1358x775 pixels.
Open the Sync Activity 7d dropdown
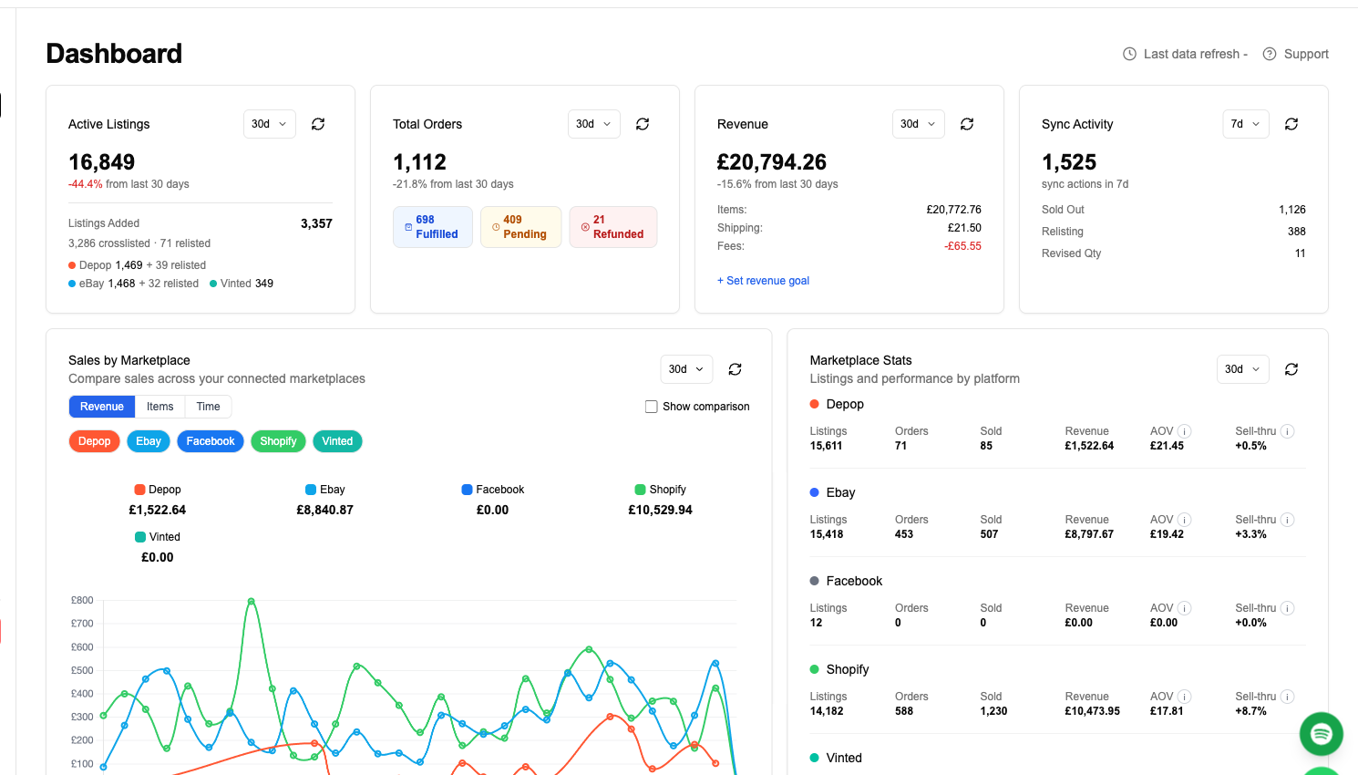pyautogui.click(x=1245, y=124)
